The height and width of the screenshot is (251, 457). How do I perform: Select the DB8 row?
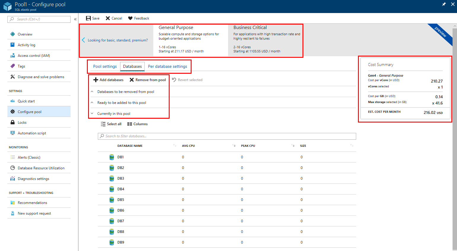227,232
